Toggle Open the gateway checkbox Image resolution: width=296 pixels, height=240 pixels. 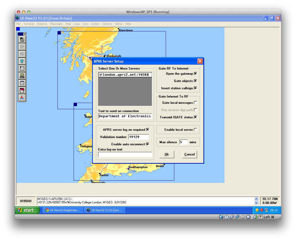tap(195, 74)
